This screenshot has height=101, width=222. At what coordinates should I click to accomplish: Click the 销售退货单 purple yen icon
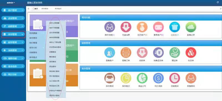tap(158, 52)
